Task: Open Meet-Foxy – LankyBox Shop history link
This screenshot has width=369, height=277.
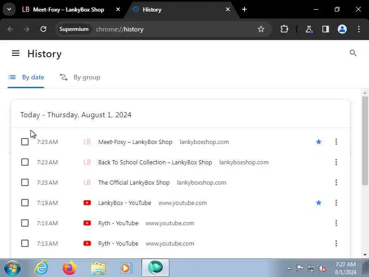Action: pyautogui.click(x=135, y=142)
